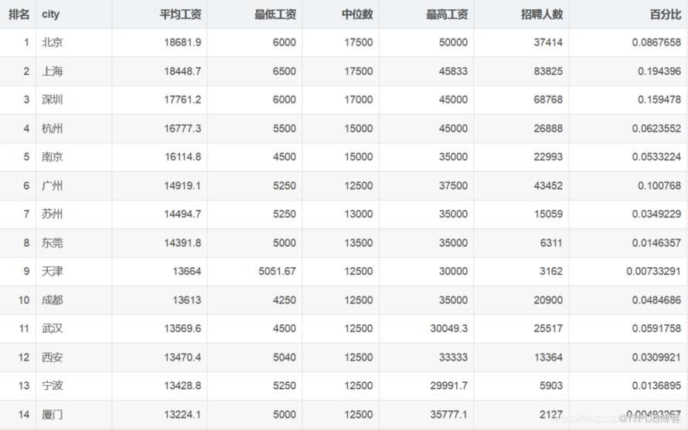Click maximum salary value 29991.7
This screenshot has height=430, width=688.
click(449, 386)
